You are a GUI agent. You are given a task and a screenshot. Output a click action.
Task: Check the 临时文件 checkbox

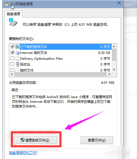(12, 70)
